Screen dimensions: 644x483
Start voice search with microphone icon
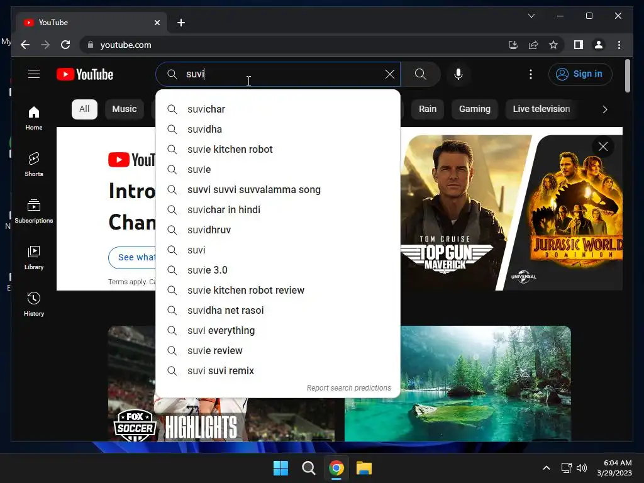(458, 74)
